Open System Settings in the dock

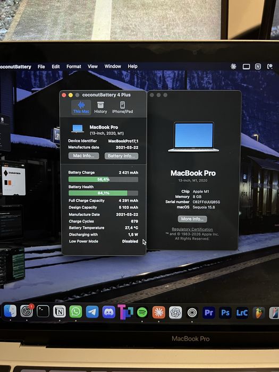(27, 311)
